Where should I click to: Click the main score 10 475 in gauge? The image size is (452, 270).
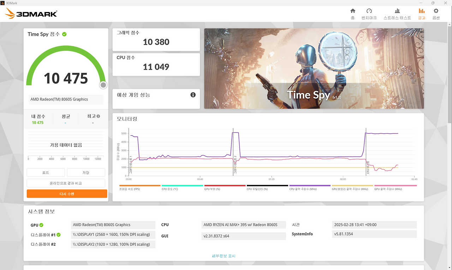coord(66,78)
